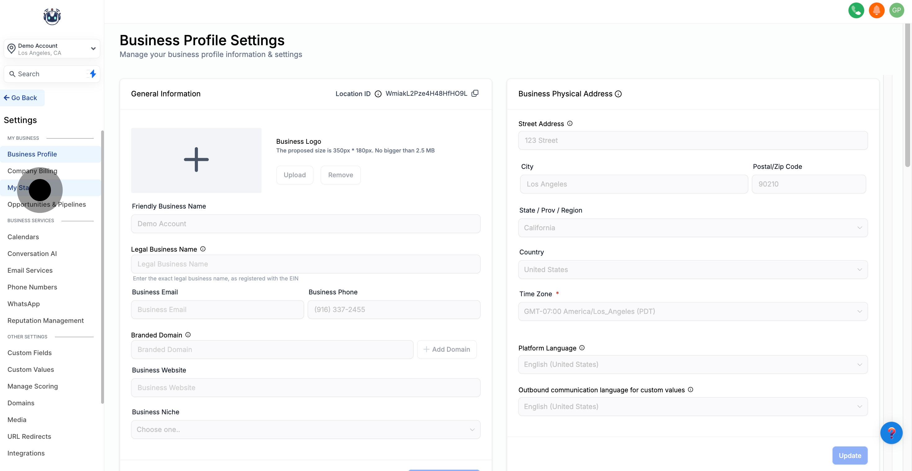
Task: Open Calendars settings in sidebar
Action: point(23,237)
